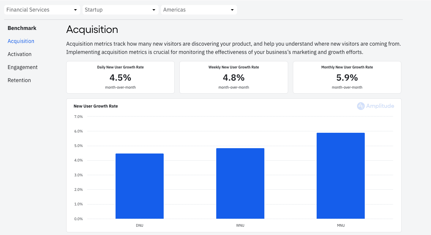Screen dimensions: 431x235
Task: Open the Americas region dropdown
Action: point(199,9)
